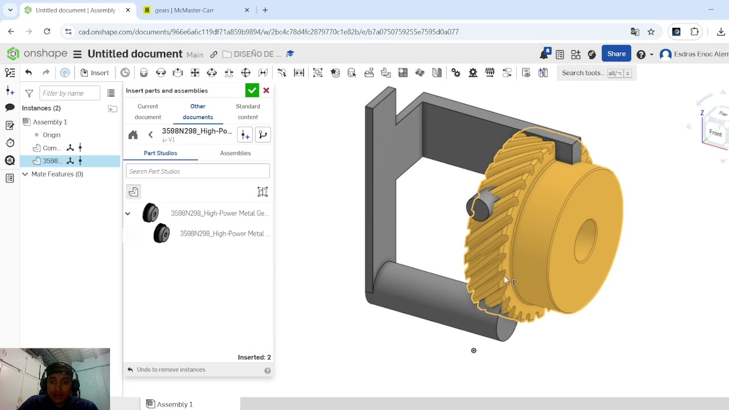Confirm insert with the green checkmark
The width and height of the screenshot is (729, 410).
coord(252,91)
